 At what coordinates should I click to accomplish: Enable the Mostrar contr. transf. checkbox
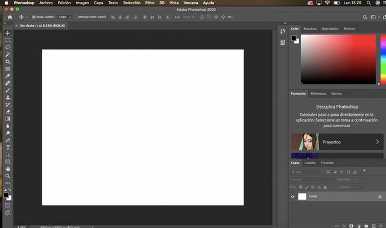(x=76, y=17)
